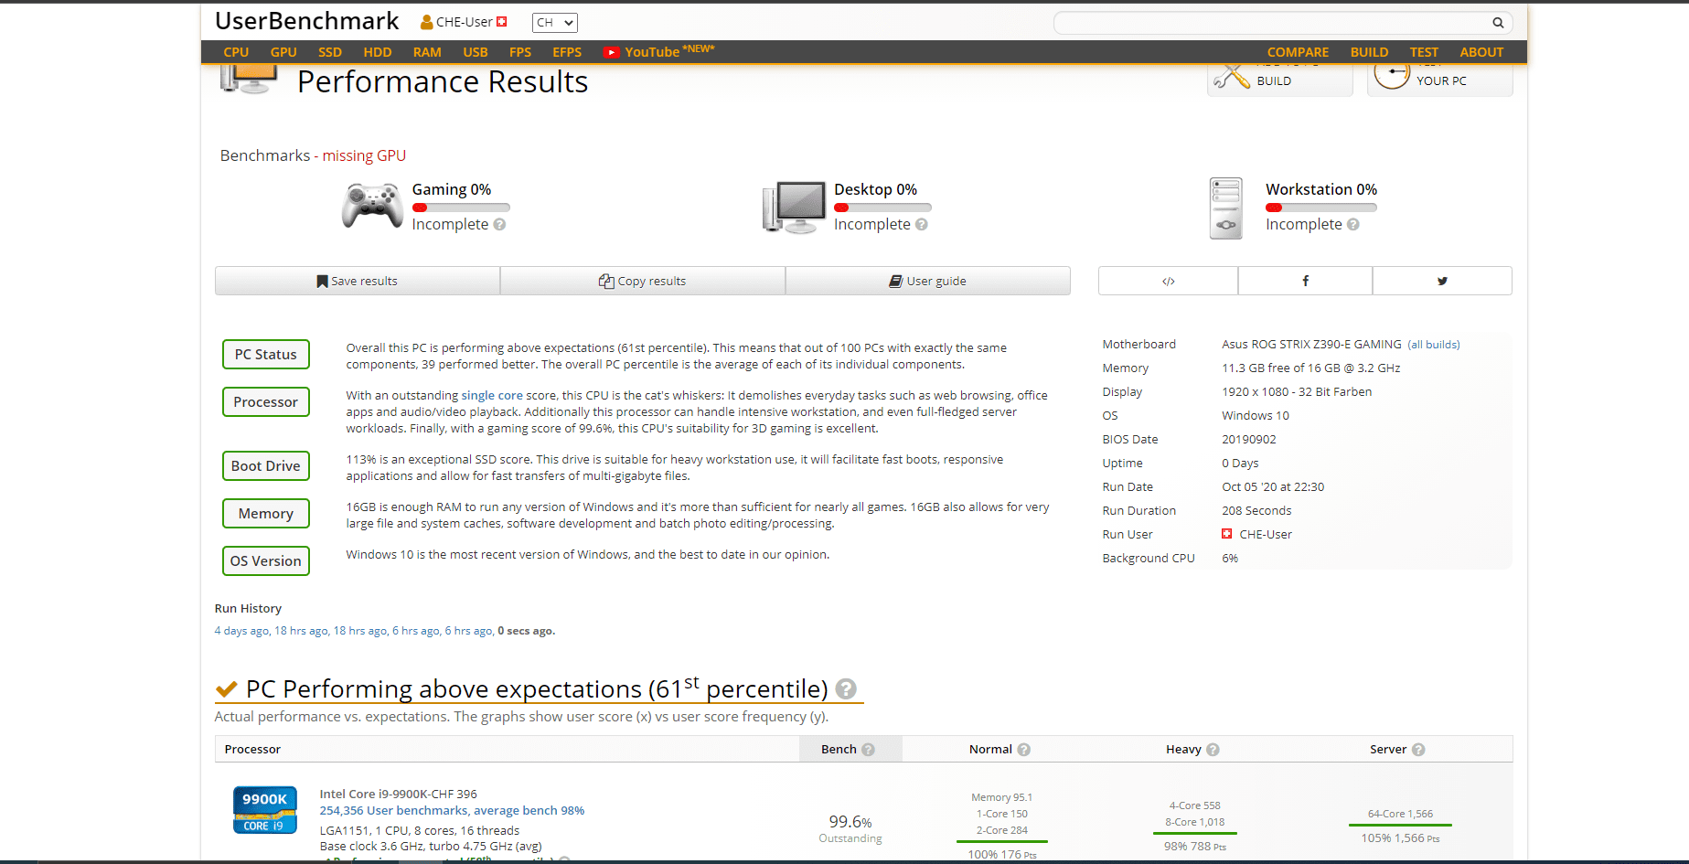Open the CH country dropdown
The image size is (1689, 864).
click(x=555, y=23)
